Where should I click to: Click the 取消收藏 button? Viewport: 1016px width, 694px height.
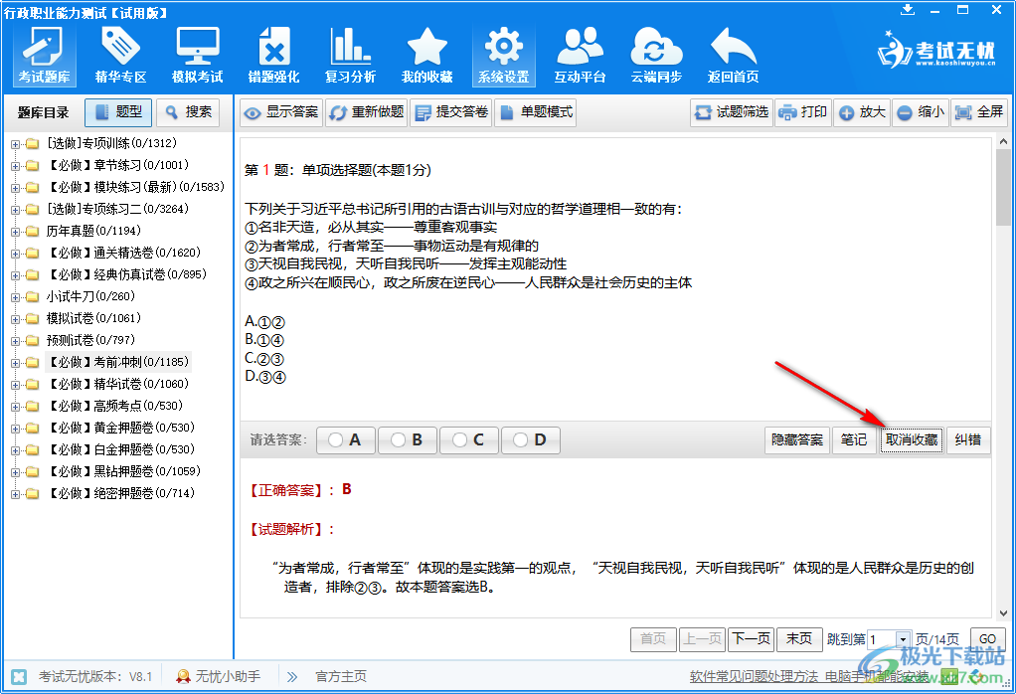[x=912, y=440]
